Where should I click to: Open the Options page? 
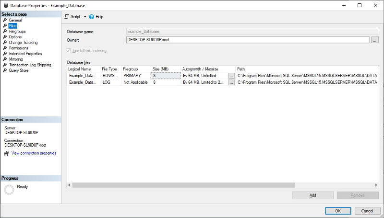click(15, 37)
